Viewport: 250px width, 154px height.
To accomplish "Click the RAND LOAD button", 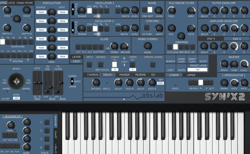I will [181, 60].
